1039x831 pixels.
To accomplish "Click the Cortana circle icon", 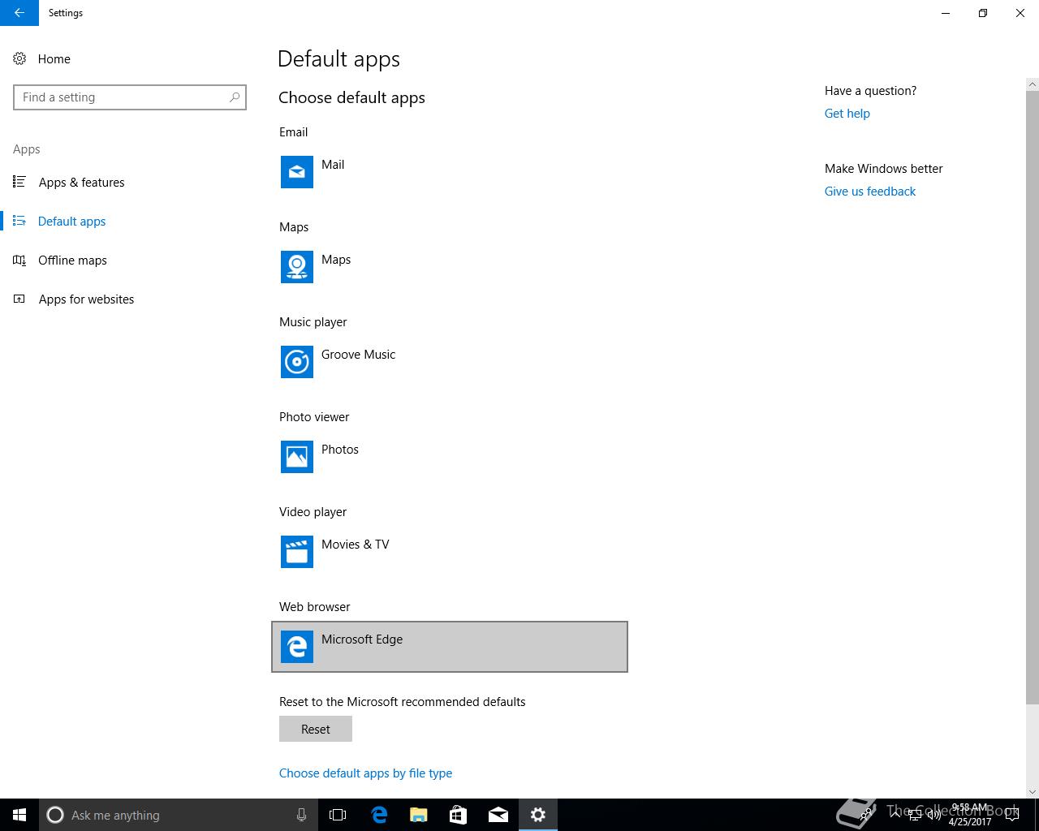I will pos(55,815).
